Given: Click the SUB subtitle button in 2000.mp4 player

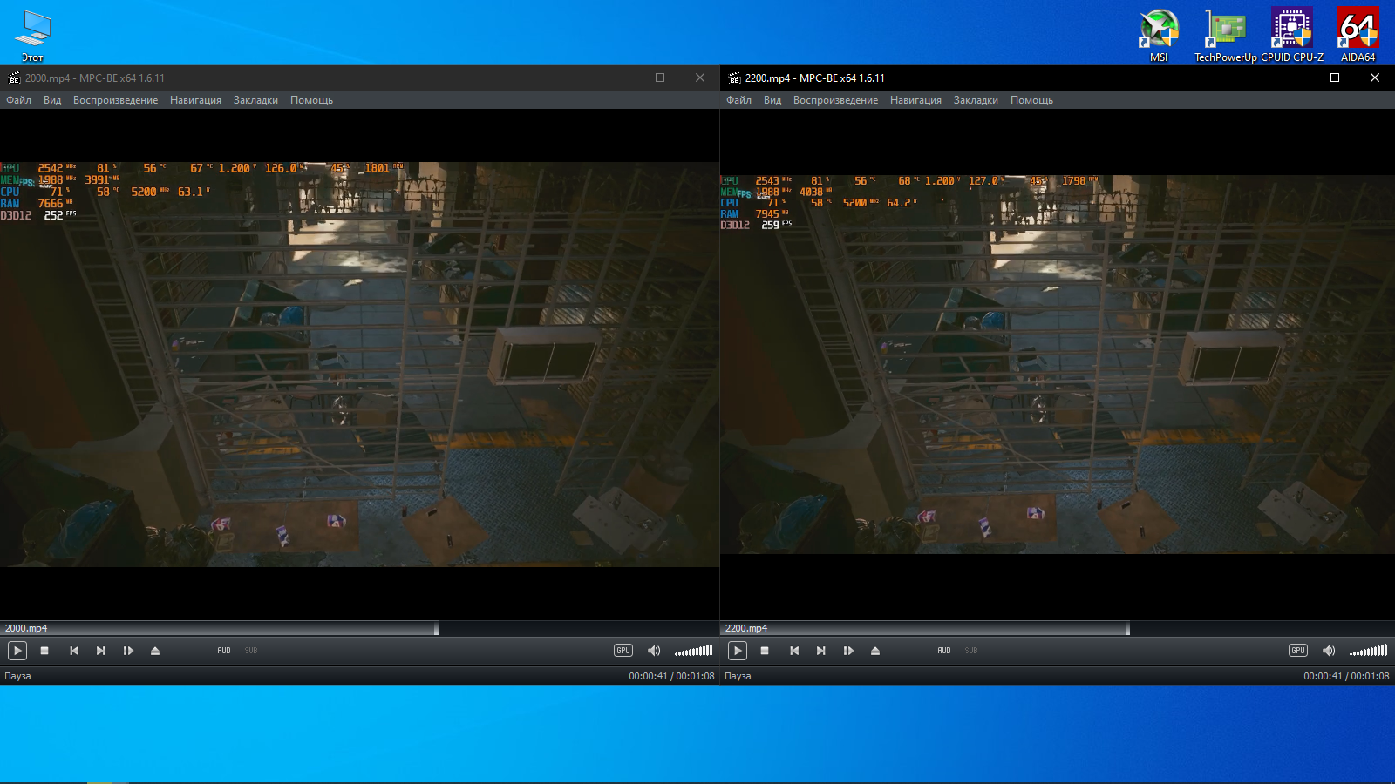Looking at the screenshot, I should tap(251, 651).
